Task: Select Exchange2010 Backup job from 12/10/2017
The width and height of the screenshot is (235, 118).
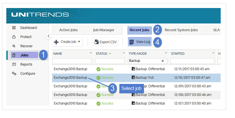Action: (70, 78)
